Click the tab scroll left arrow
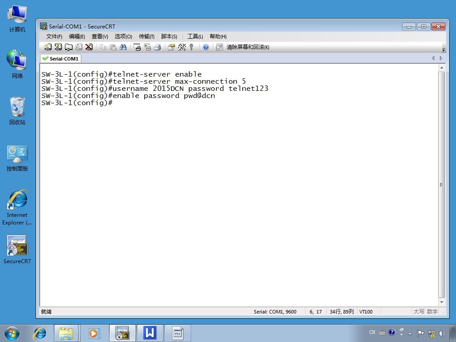456x342 pixels. (433, 58)
